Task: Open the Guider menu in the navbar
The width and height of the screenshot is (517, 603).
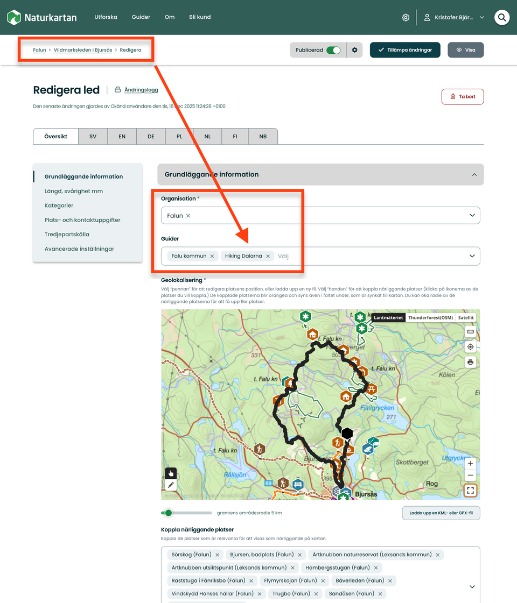Action: coord(141,17)
